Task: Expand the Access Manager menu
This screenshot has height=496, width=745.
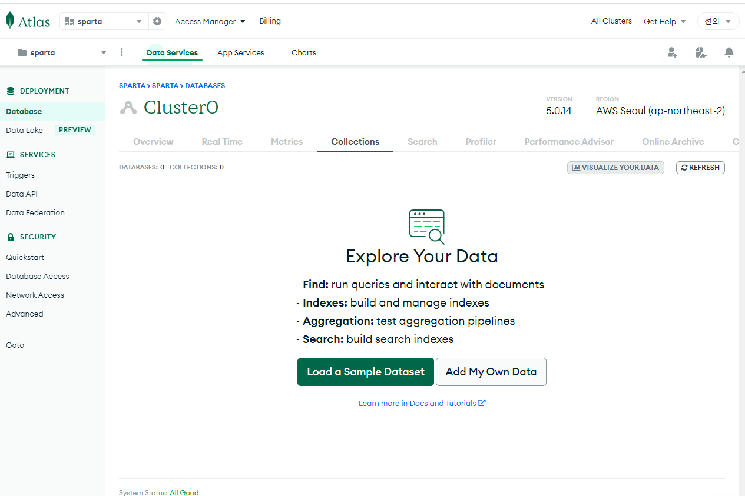Action: (x=210, y=21)
